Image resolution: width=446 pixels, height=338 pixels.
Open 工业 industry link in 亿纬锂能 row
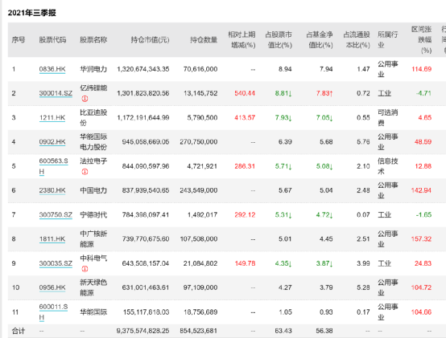tap(384, 93)
